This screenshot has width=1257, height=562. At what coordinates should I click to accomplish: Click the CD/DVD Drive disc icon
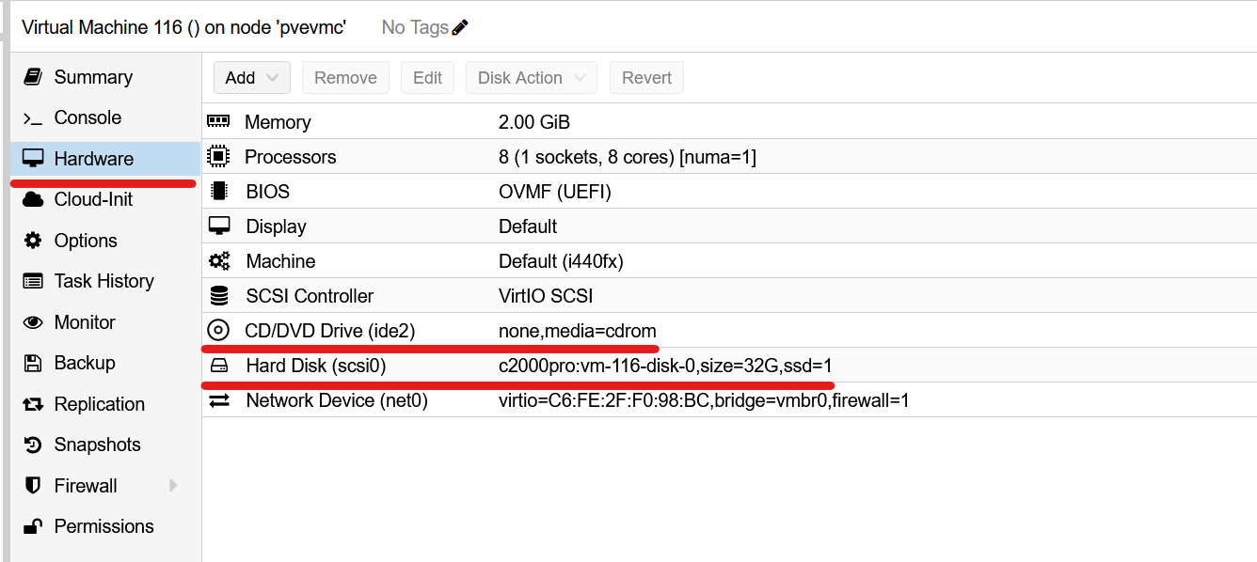tap(218, 330)
